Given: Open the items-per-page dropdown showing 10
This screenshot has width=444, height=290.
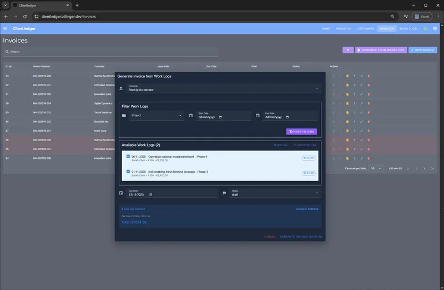Looking at the screenshot, I should click(x=376, y=169).
